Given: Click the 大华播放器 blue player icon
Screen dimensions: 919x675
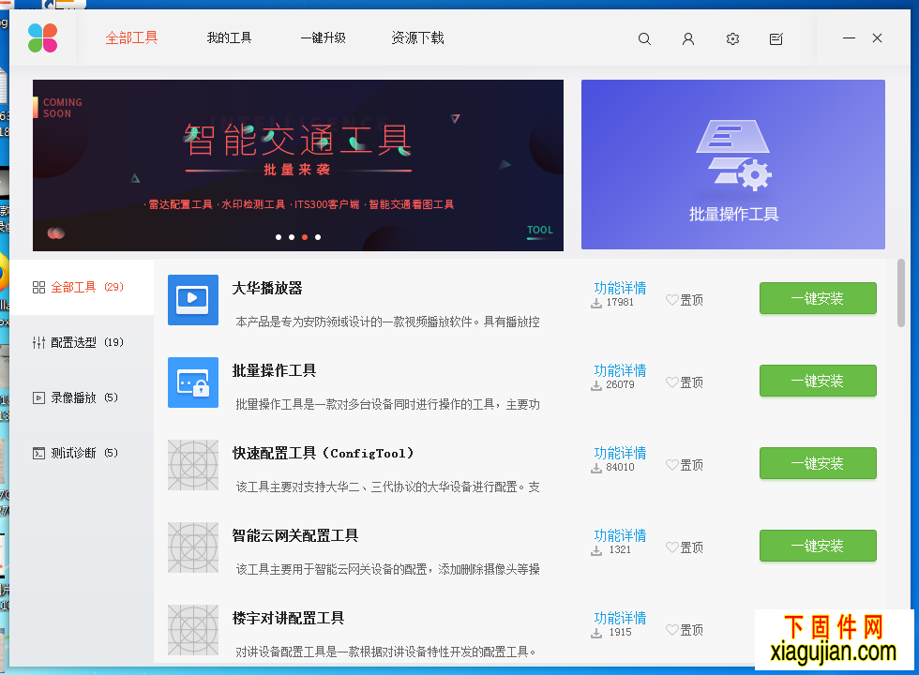Looking at the screenshot, I should (x=193, y=300).
